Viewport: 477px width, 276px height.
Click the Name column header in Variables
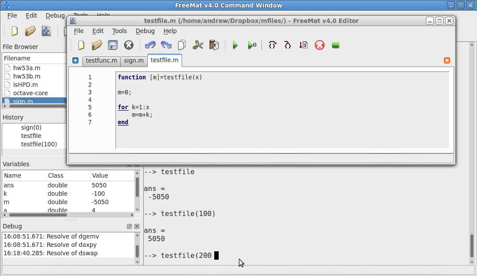[24, 175]
